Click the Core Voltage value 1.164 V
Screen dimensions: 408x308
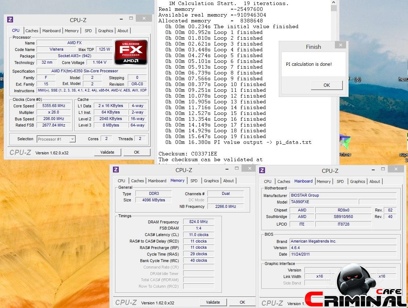click(100, 63)
